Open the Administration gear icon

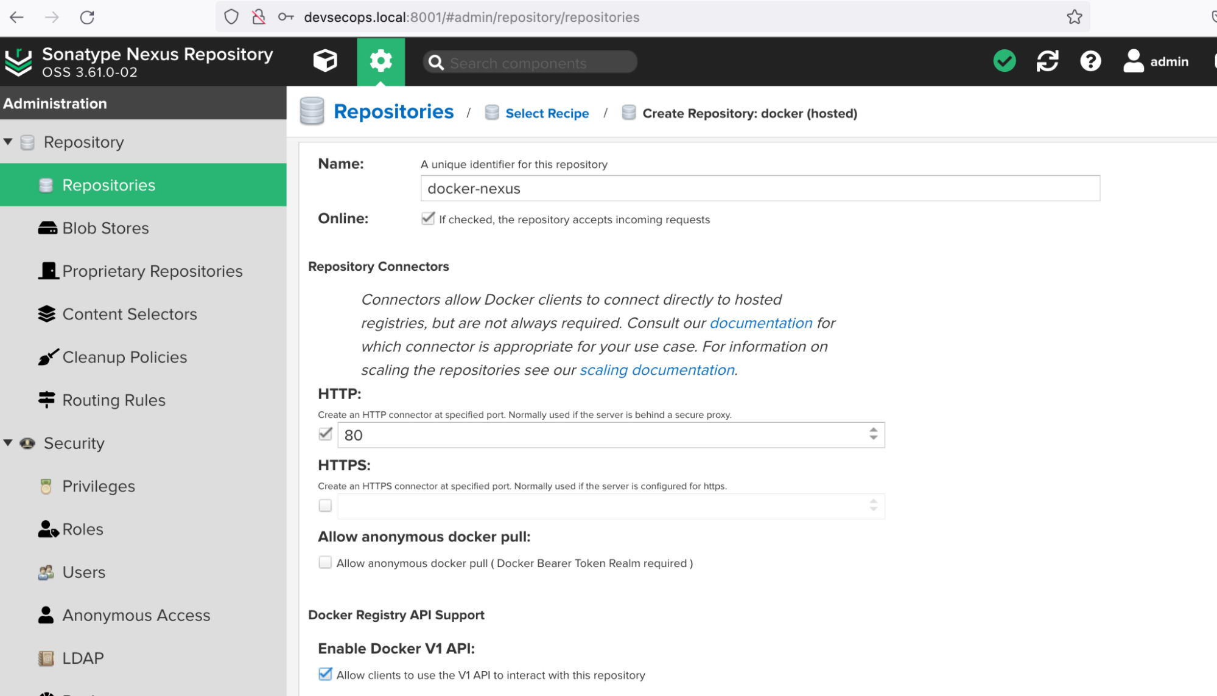[x=381, y=61]
